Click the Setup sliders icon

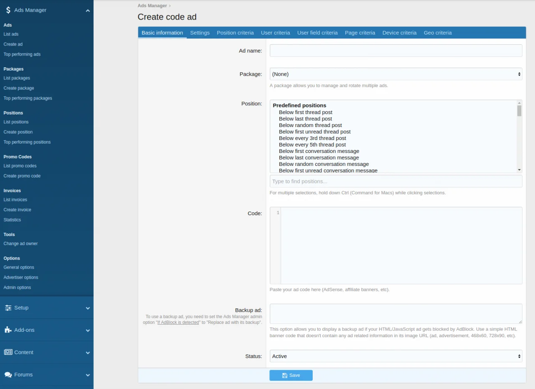8,308
